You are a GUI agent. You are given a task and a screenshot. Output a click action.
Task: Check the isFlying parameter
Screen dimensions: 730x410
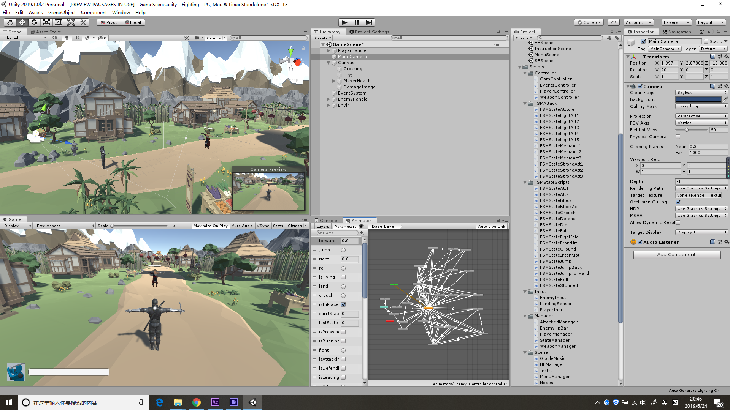[343, 277]
